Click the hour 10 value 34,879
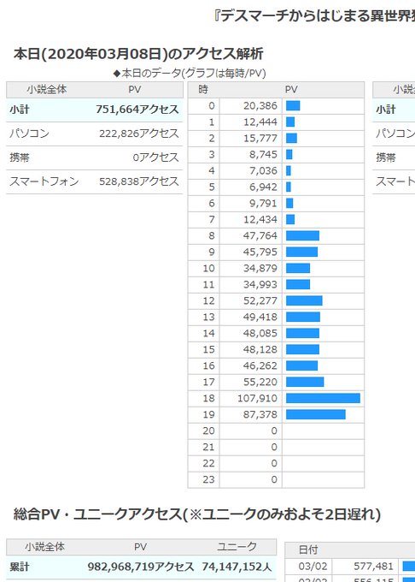Viewport: 415px width, 582px height. [x=260, y=268]
